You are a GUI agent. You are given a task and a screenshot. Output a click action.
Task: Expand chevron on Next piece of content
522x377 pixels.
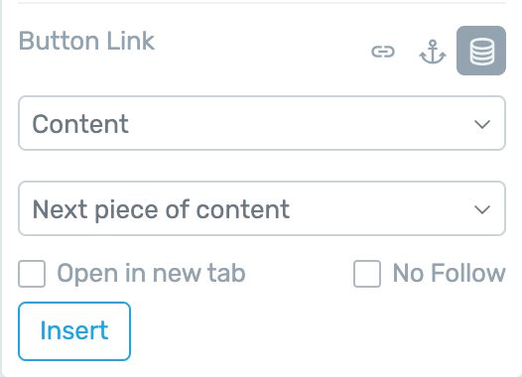pyautogui.click(x=482, y=209)
